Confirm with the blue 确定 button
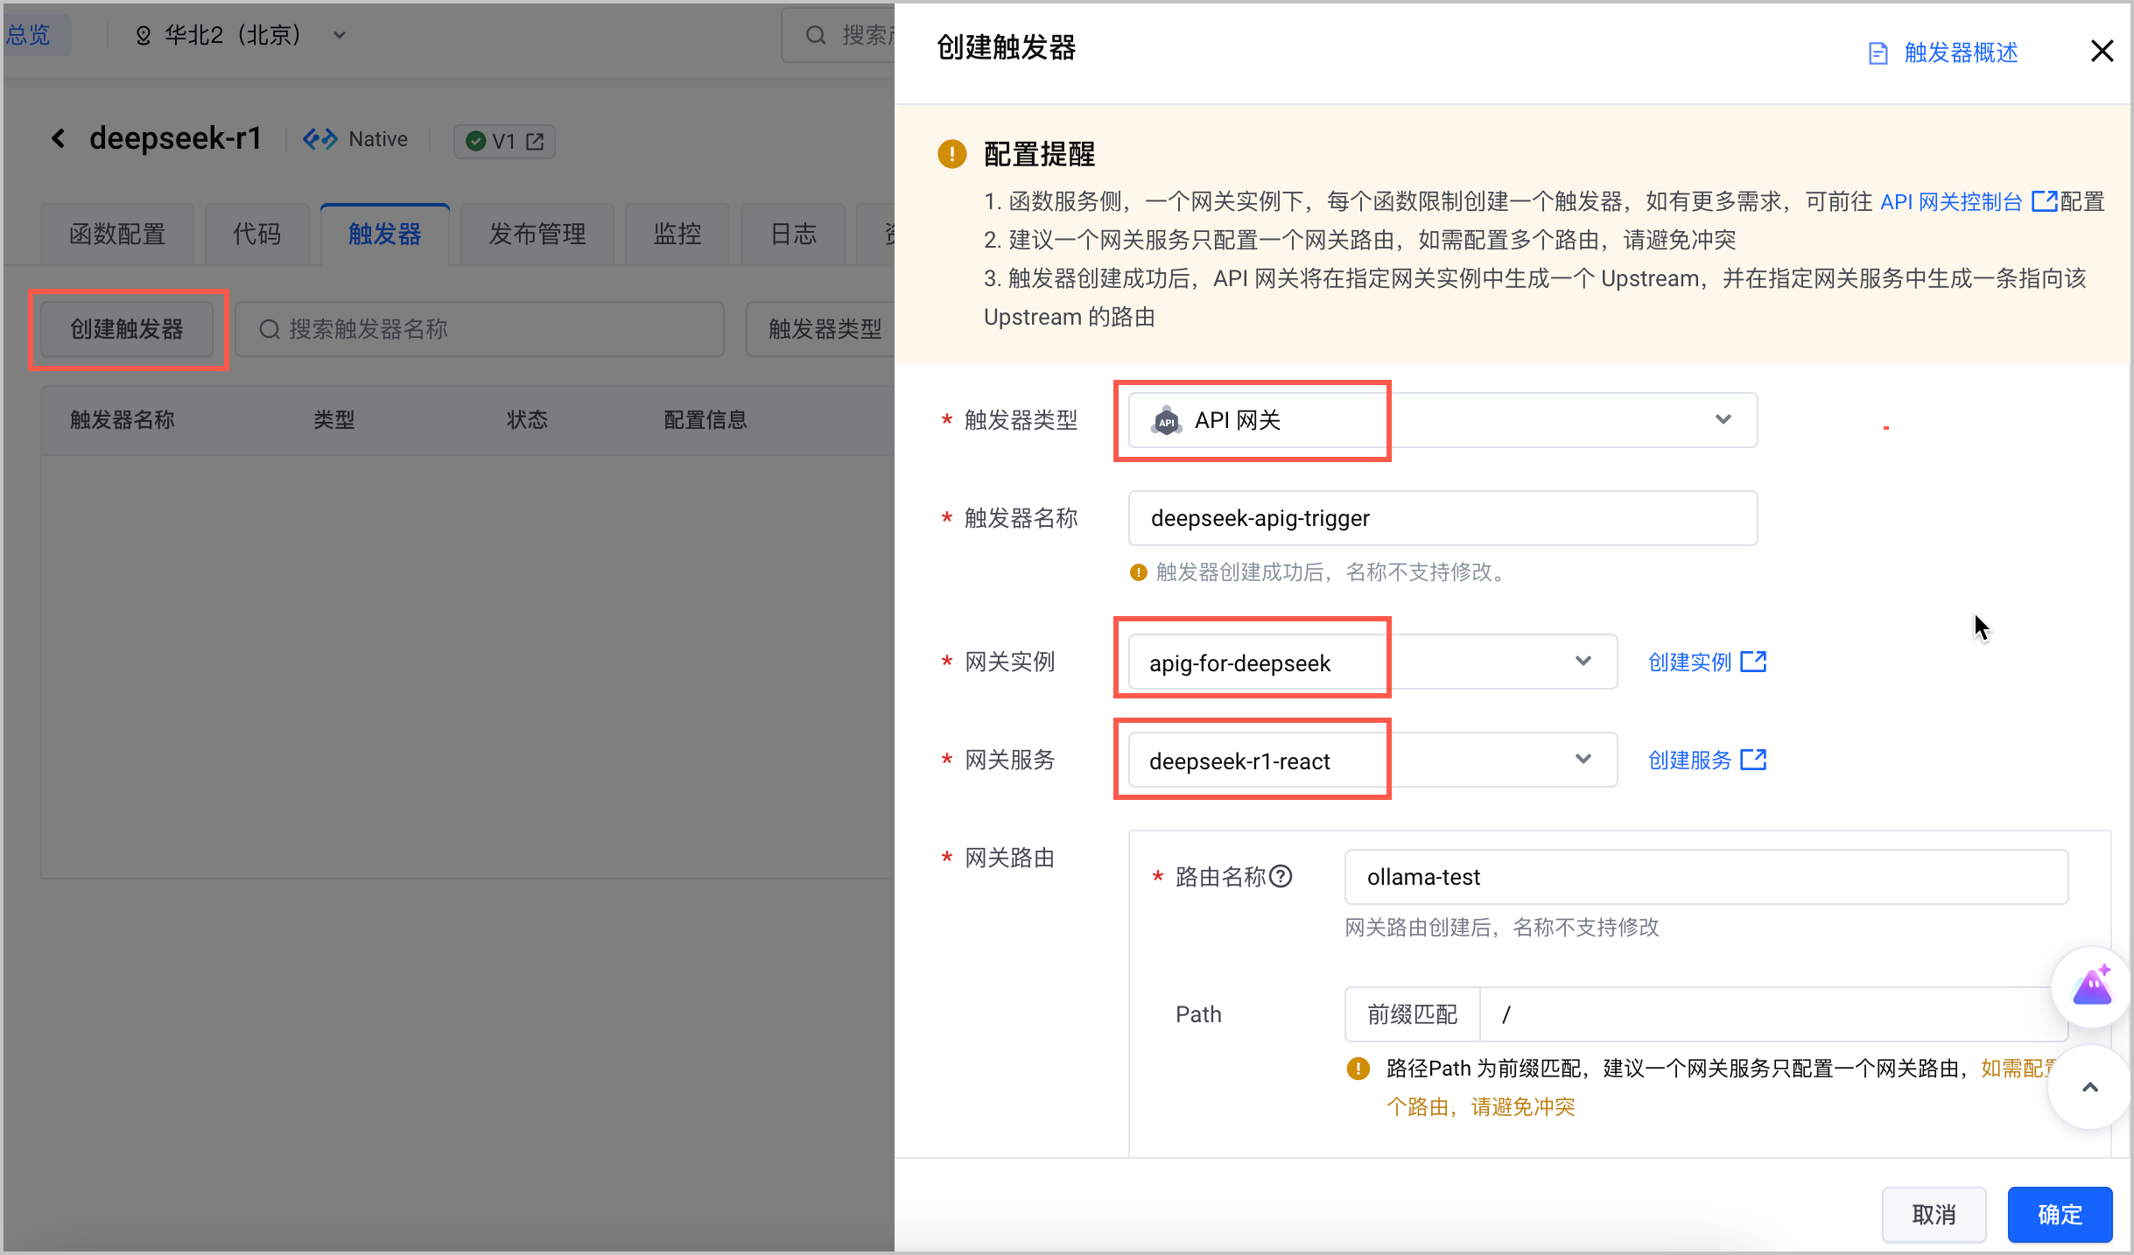Viewport: 2134px width, 1255px height. (2060, 1215)
